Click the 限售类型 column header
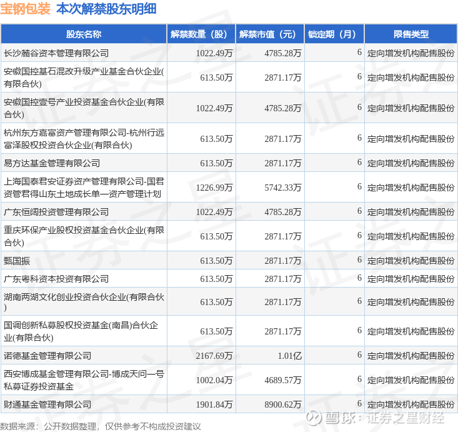Viewport: 458px width, 432px height. (411, 34)
